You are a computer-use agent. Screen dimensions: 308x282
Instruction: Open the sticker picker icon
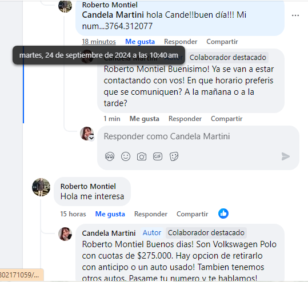pos(174,156)
